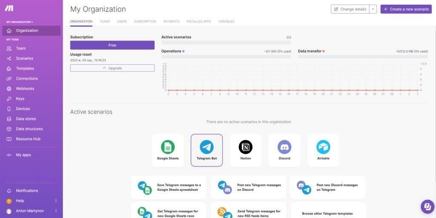This screenshot has height=218, width=436.
Task: Open Send Telegram messages for RSS feeds template
Action: point(248,210)
